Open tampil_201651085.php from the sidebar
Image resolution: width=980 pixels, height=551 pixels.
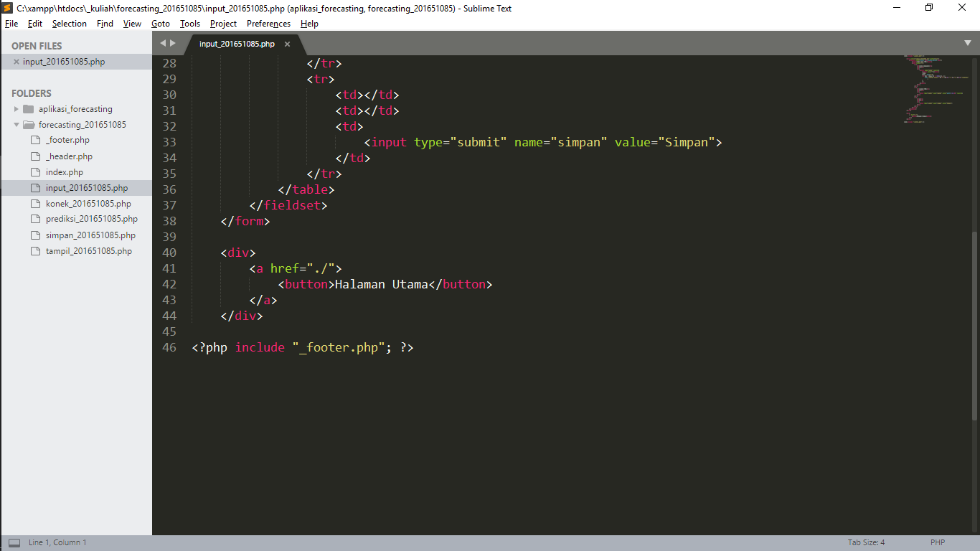tap(89, 251)
